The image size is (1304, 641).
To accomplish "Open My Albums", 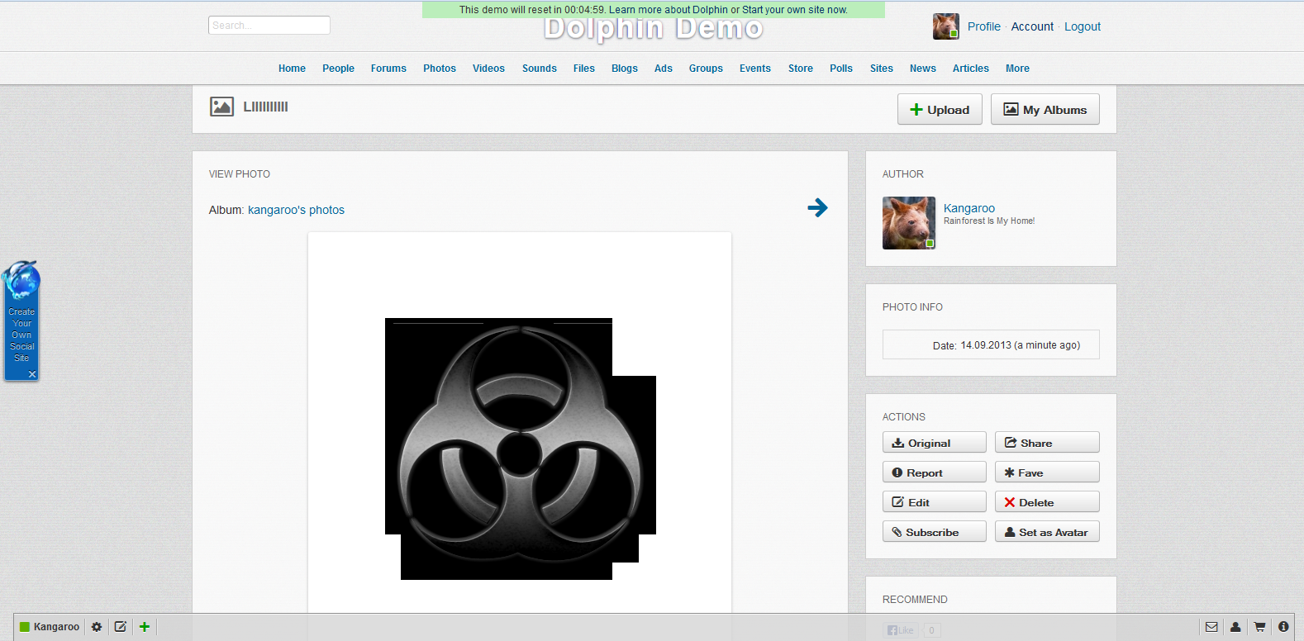I will (x=1045, y=110).
